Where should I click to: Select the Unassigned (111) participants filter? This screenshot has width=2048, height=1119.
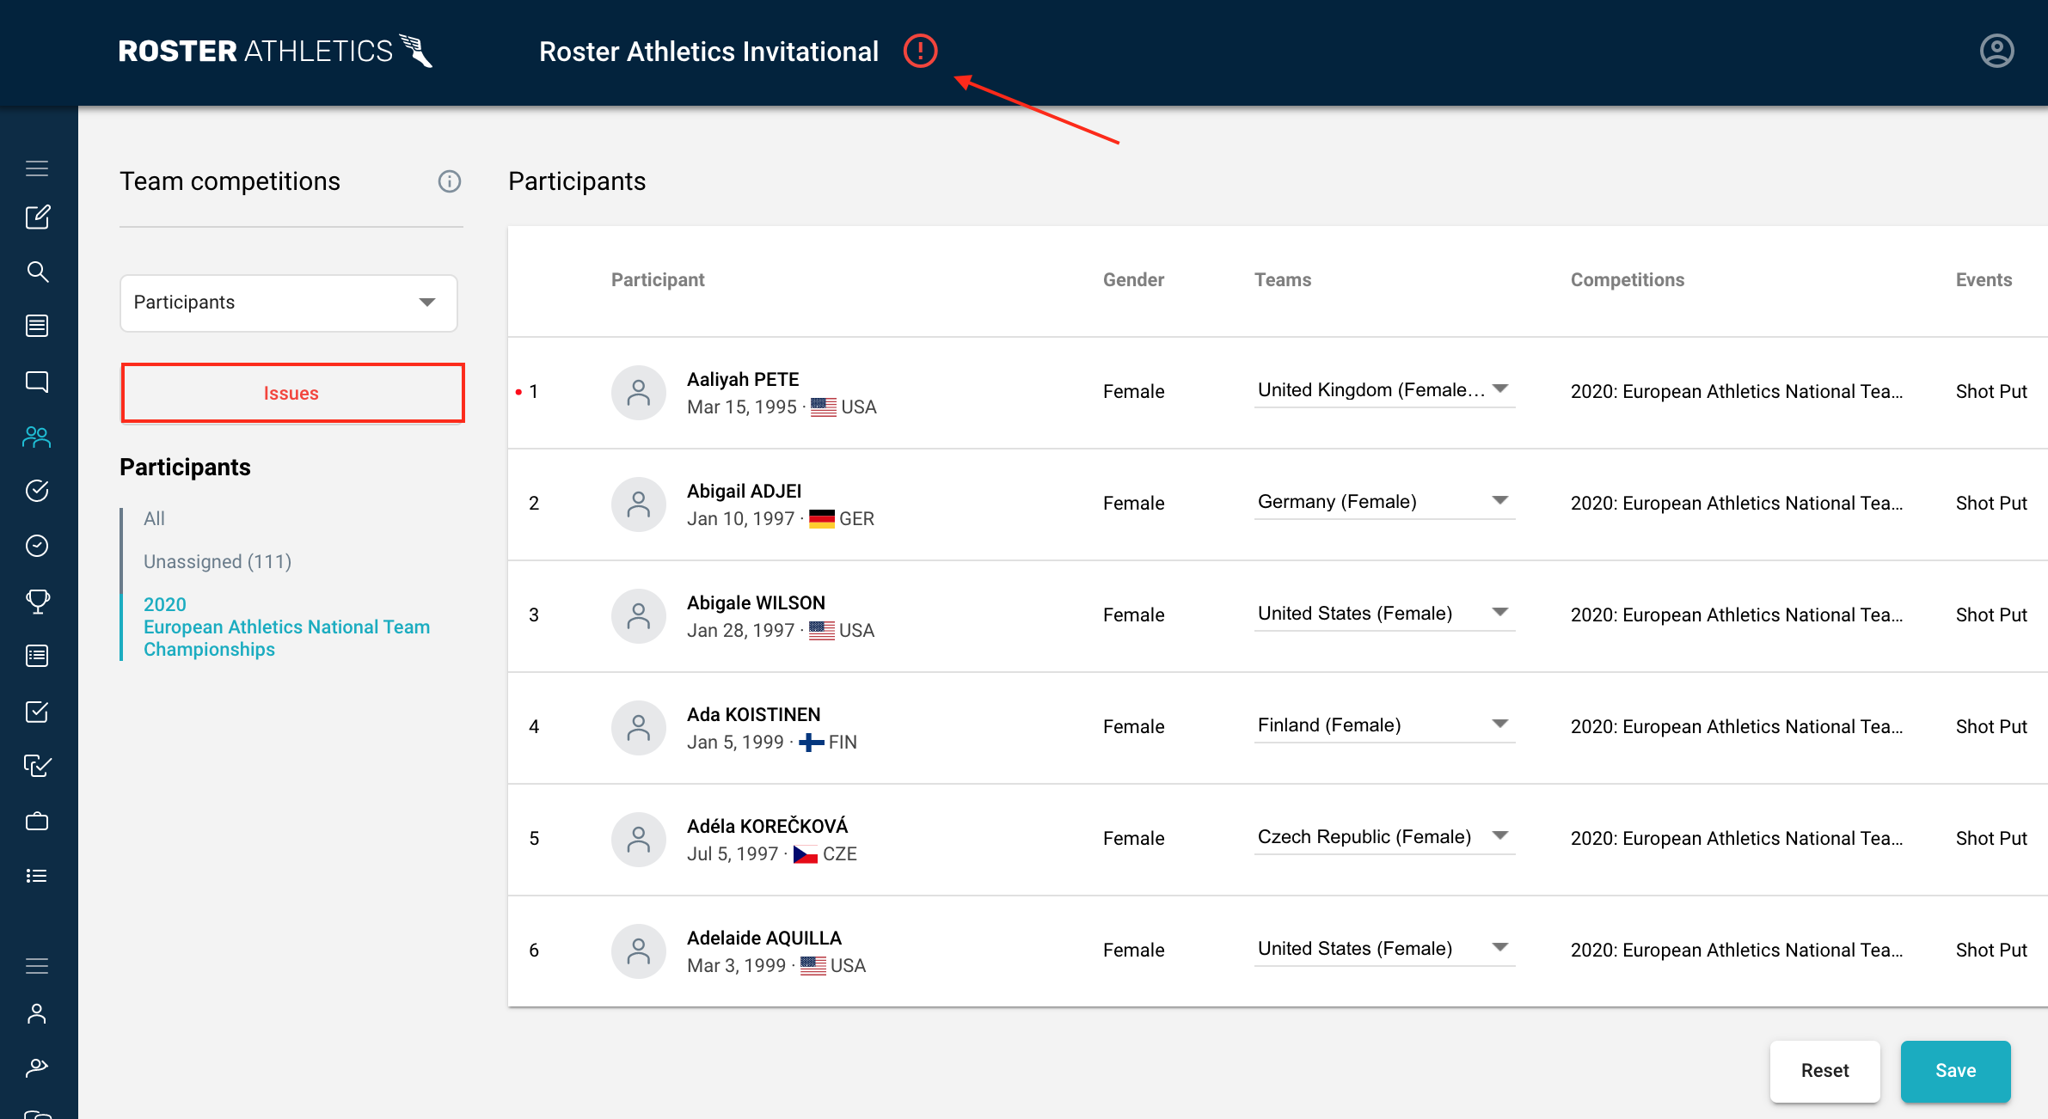pyautogui.click(x=217, y=561)
